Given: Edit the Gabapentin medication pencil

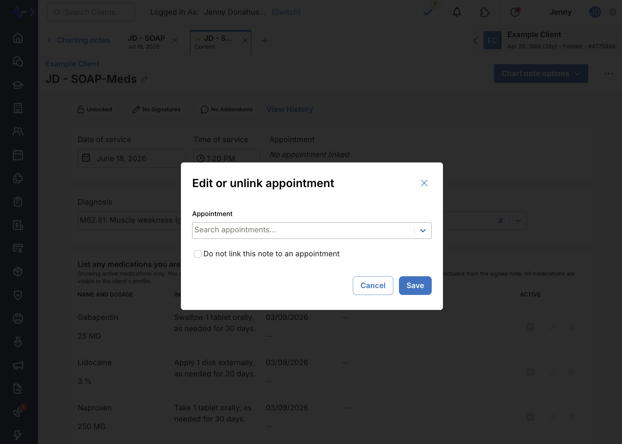Looking at the screenshot, I should [x=552, y=327].
